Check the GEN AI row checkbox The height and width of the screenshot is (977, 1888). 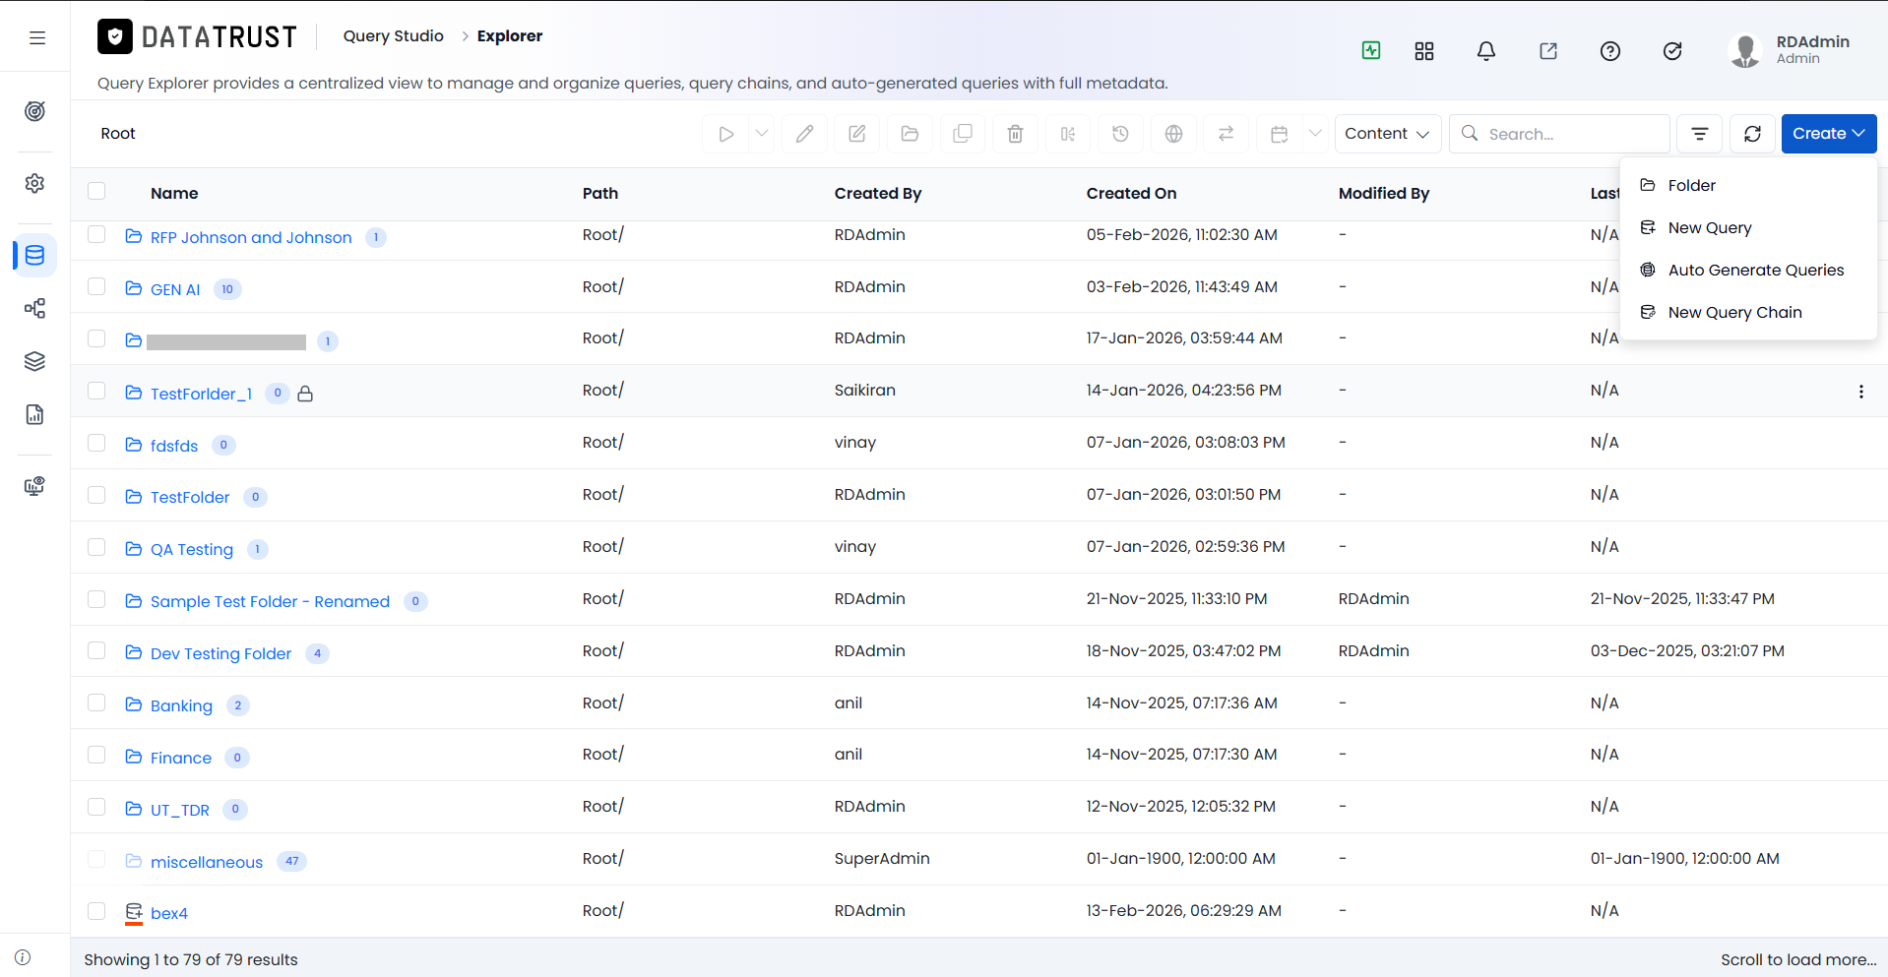(96, 286)
